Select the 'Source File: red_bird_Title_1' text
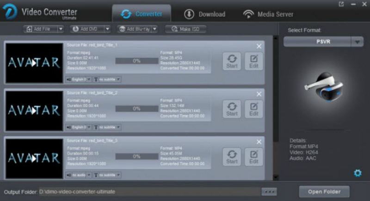The height and width of the screenshot is (201, 370). pos(92,45)
